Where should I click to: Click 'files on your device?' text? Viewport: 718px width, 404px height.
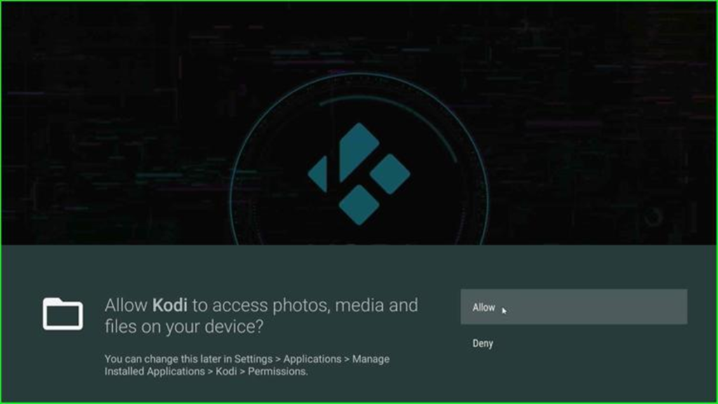pyautogui.click(x=184, y=327)
